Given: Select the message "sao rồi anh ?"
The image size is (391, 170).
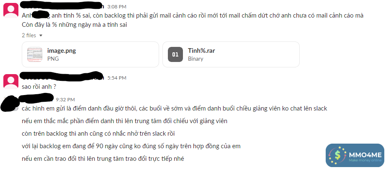Looking at the screenshot, I should point(39,87).
